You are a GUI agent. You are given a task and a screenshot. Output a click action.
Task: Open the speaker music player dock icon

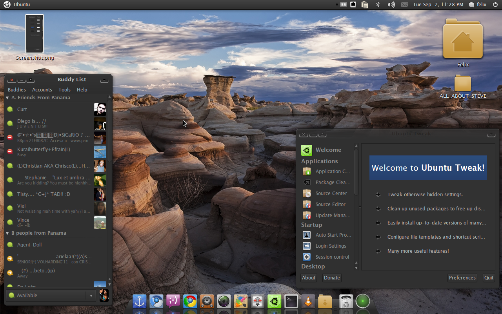coord(207,301)
